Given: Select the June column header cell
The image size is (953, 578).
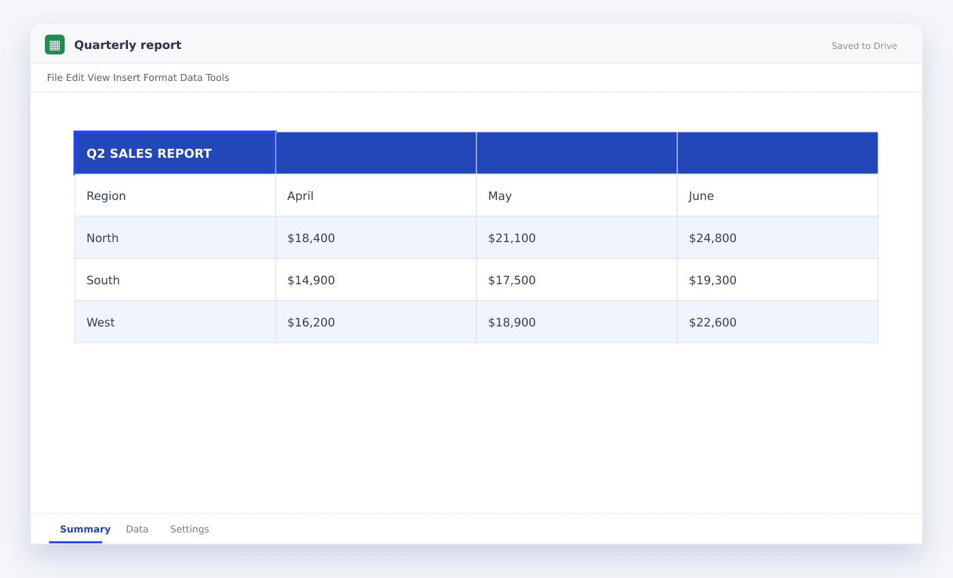Looking at the screenshot, I should point(777,196).
